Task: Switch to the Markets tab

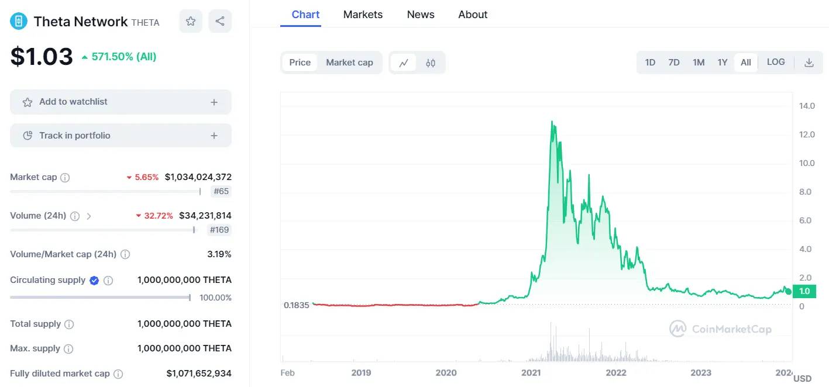Action: pyautogui.click(x=363, y=15)
